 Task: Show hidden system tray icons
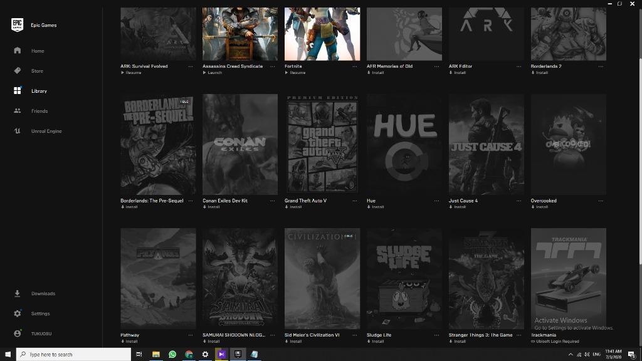pos(571,355)
